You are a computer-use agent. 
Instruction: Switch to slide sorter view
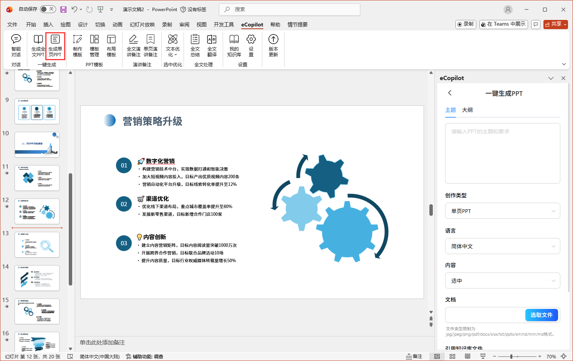(x=452, y=356)
